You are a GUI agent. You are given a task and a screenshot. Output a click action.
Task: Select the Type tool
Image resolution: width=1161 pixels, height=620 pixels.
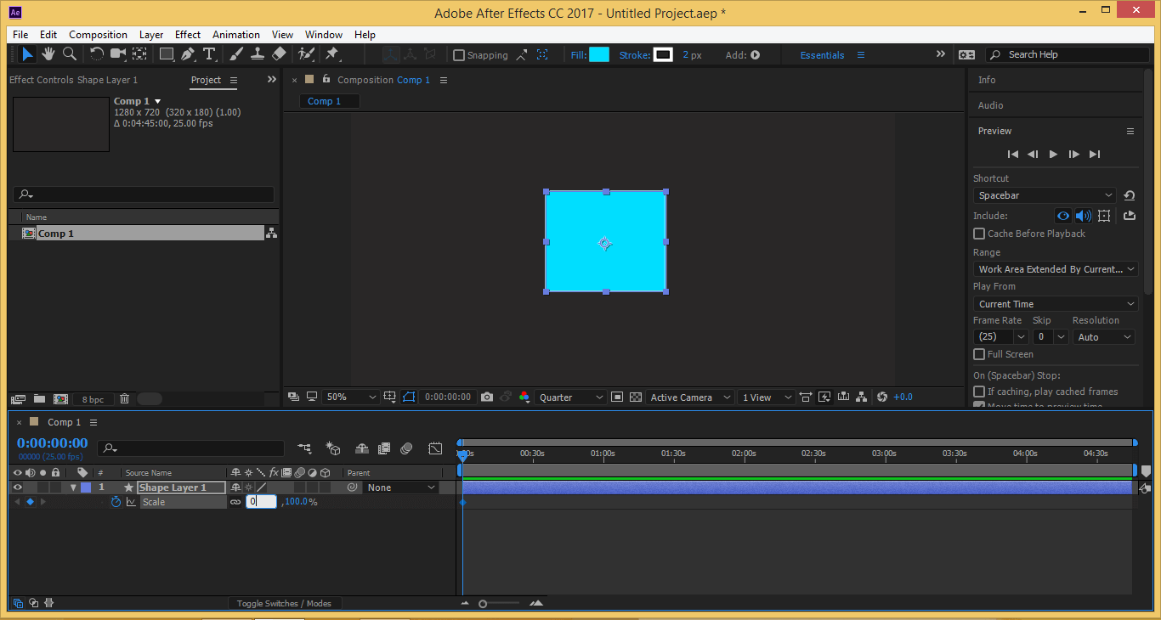[x=209, y=54]
